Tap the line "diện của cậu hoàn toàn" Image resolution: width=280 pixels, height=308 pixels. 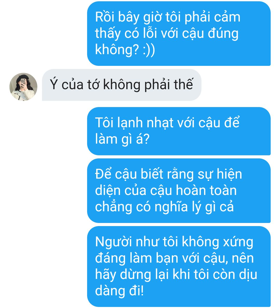tap(166, 191)
